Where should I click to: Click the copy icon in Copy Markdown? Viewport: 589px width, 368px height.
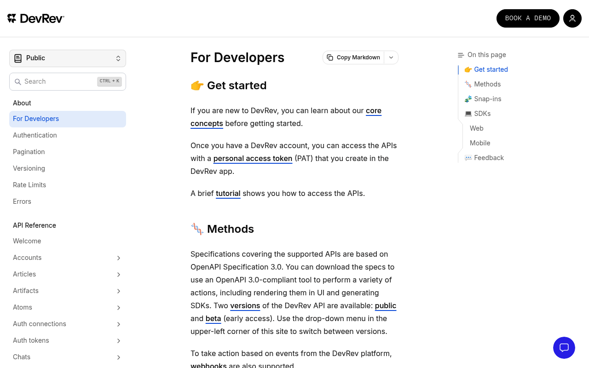coord(330,57)
